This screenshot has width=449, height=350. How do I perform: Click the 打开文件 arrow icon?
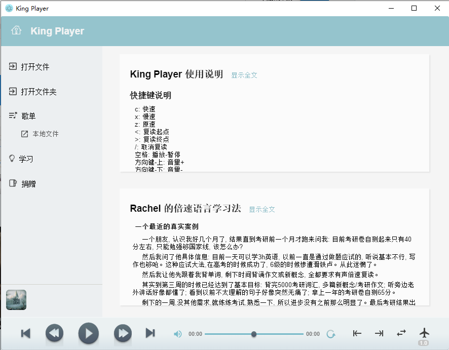tap(13, 66)
